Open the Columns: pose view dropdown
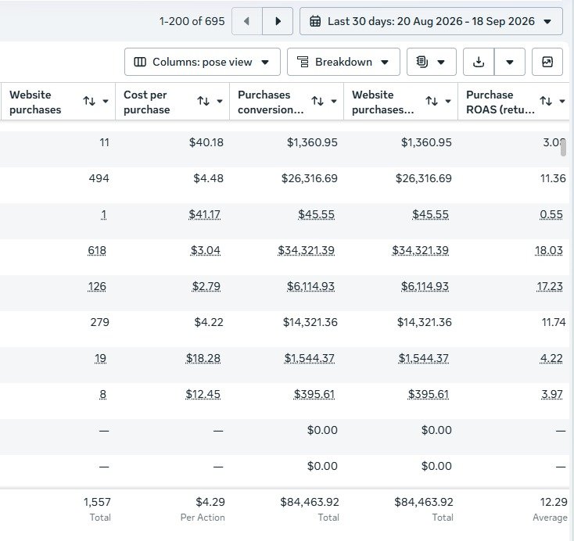Screen dimensions: 574x541 pyautogui.click(x=202, y=62)
